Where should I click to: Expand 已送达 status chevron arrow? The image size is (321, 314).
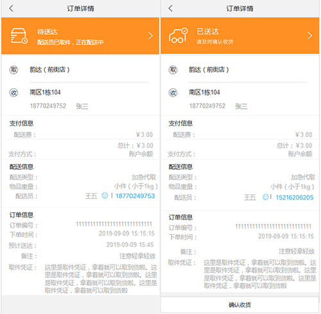coord(310,35)
